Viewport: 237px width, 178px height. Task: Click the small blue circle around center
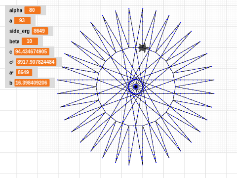pyautogui.click(x=136, y=87)
